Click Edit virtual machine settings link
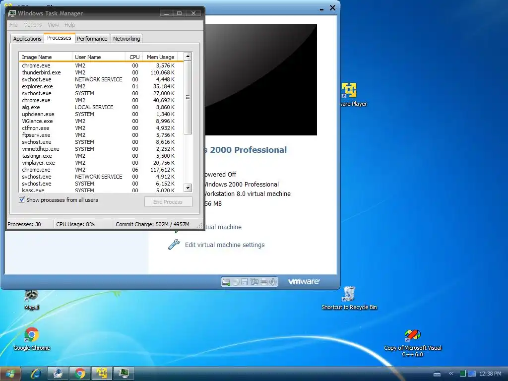This screenshot has width=508, height=381. 225,245
